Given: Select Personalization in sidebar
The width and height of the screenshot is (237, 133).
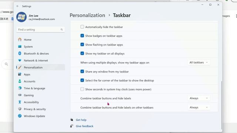Looking at the screenshot, I should pos(40,67).
